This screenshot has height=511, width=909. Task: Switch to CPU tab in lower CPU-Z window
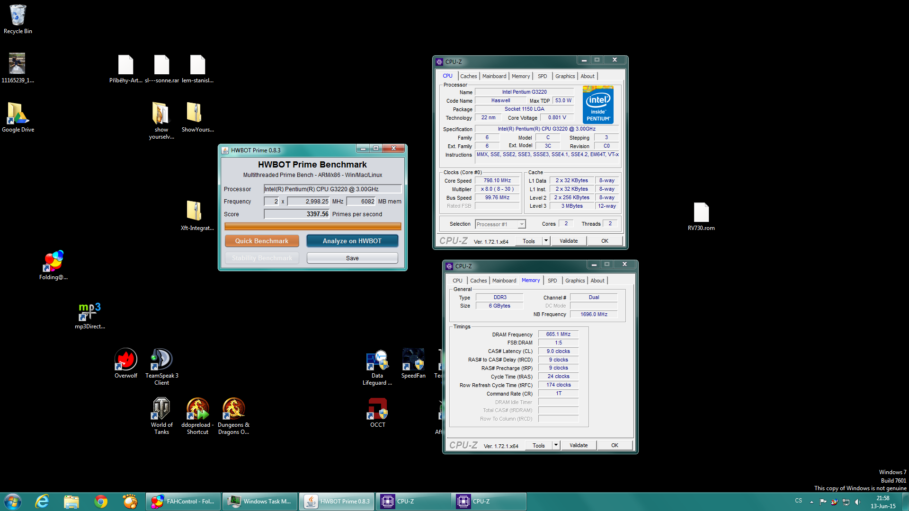pos(457,281)
